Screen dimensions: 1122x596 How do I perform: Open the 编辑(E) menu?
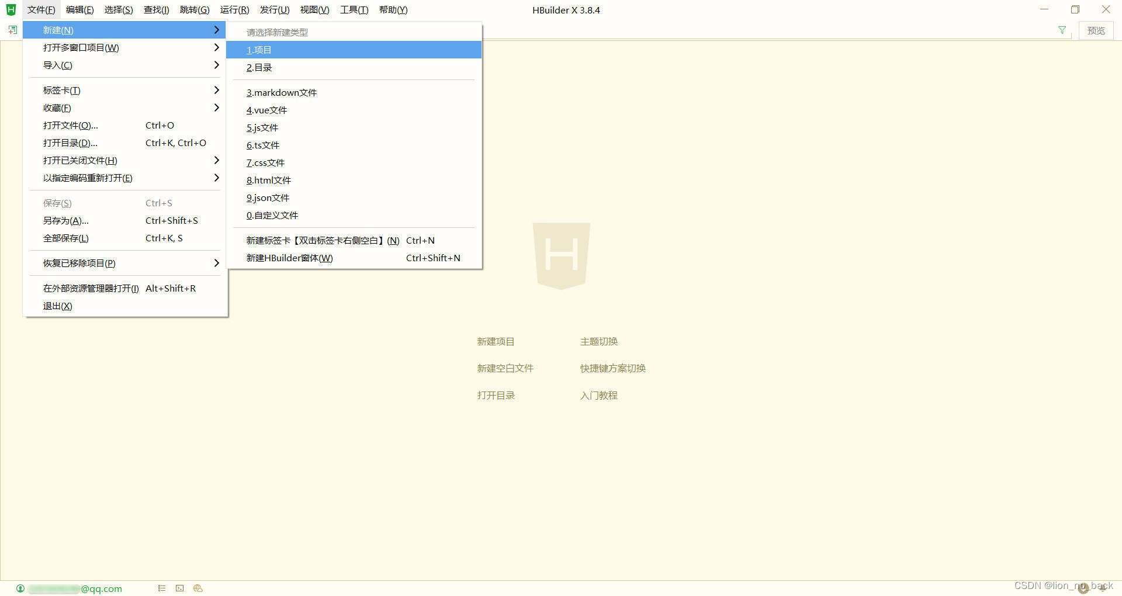coord(79,10)
